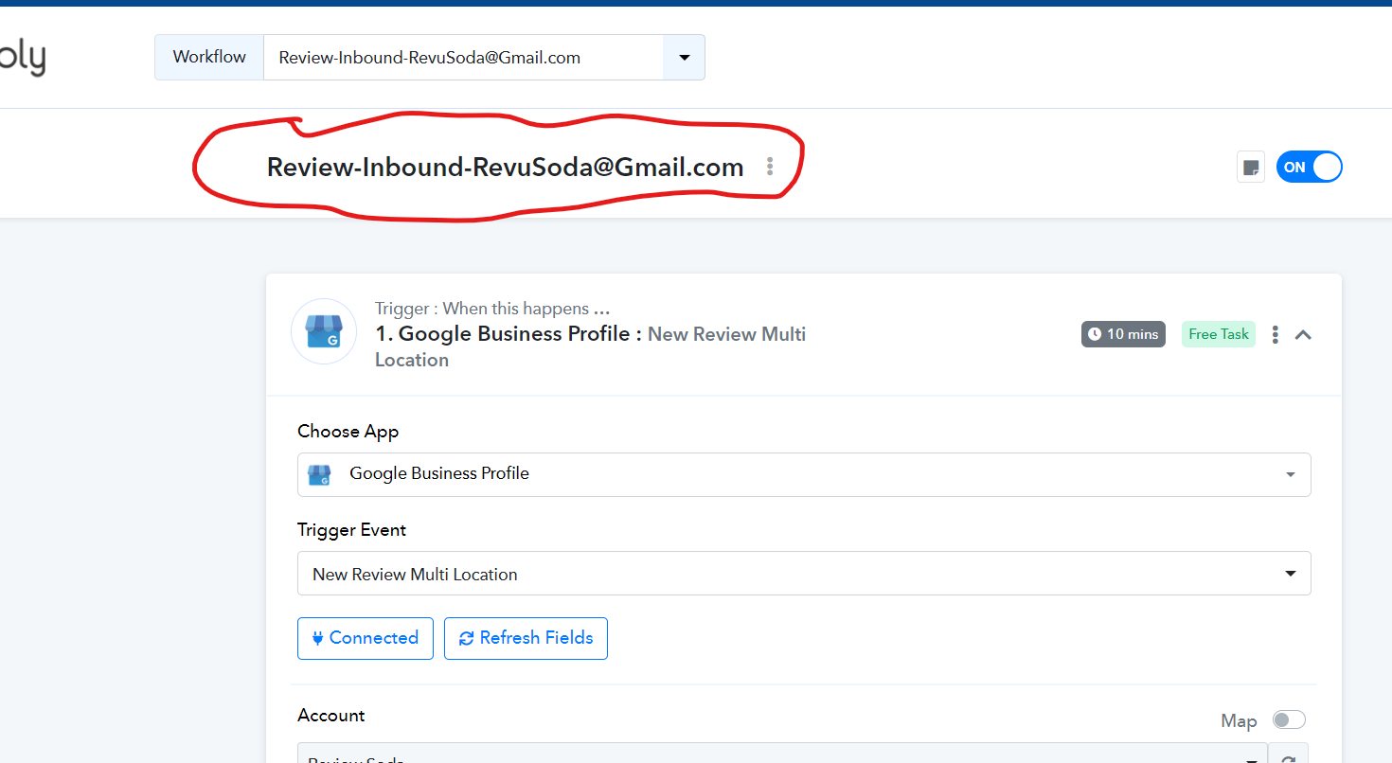Click the Free Task badge

[x=1219, y=334]
